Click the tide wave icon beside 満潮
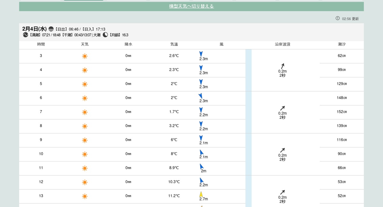Viewport: 383px width, 207px height. [26, 35]
